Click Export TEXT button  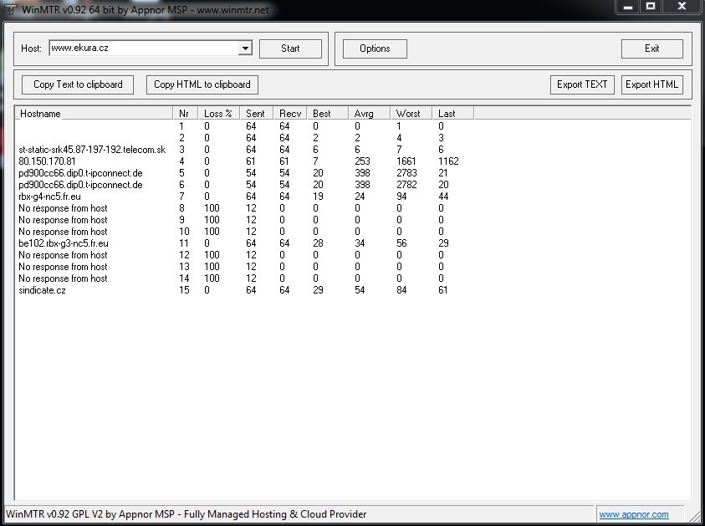(582, 84)
